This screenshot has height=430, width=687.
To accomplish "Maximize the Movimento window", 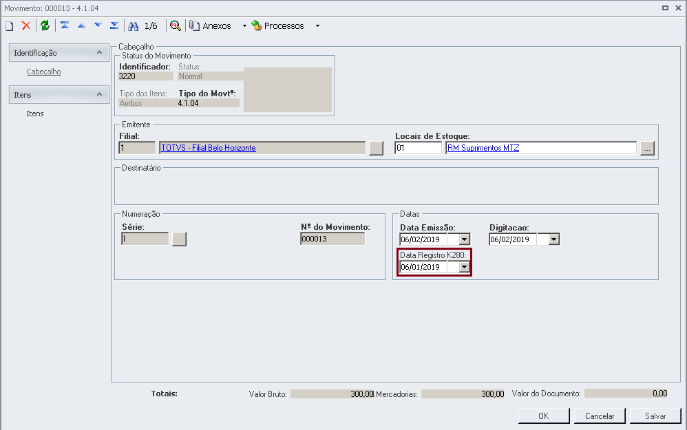I will click(665, 8).
